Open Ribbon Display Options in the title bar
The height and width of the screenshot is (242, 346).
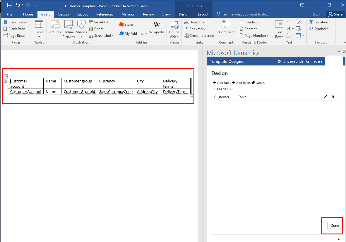coord(302,5)
